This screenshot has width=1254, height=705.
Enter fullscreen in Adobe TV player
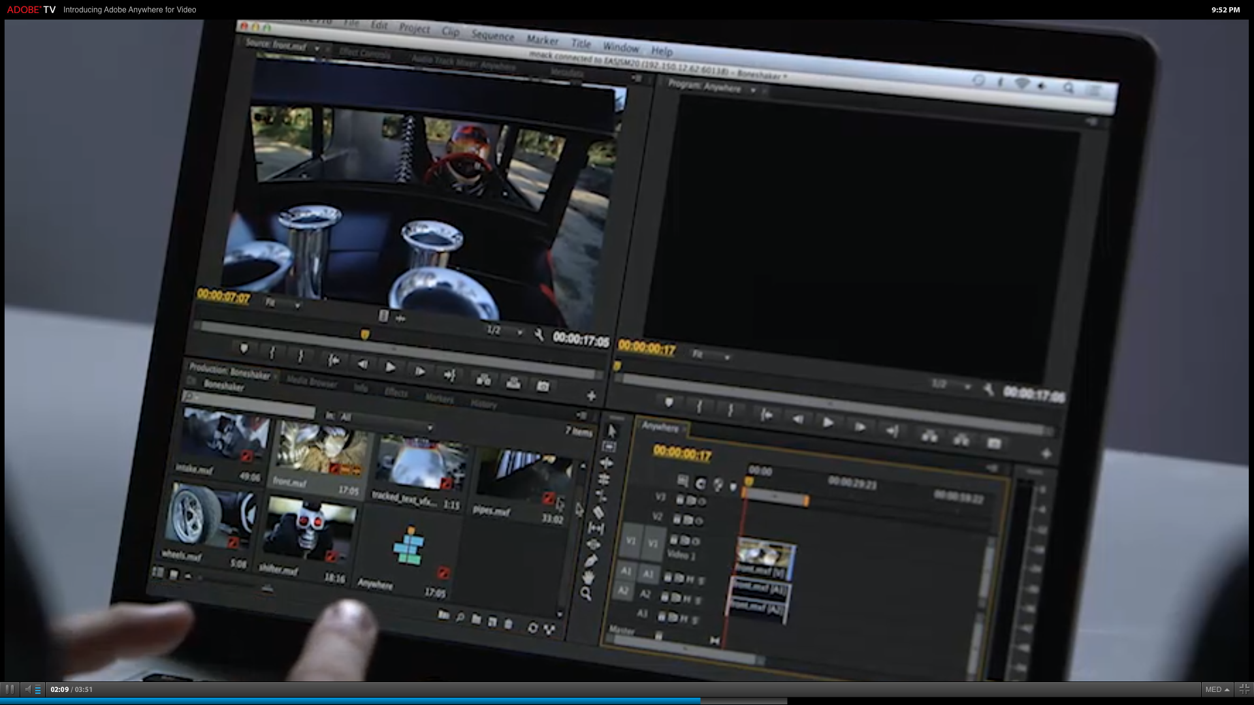(x=1244, y=689)
